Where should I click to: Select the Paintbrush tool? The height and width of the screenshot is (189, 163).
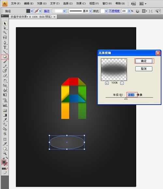tap(5, 62)
